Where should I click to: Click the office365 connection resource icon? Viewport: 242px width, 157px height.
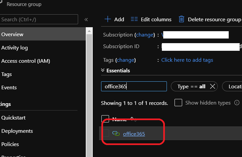tap(116, 134)
